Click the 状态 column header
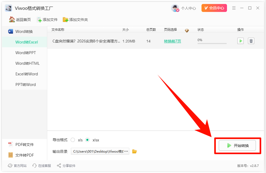The image size is (266, 173). 201,30
